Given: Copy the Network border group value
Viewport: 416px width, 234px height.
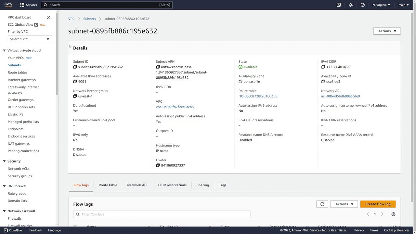Looking at the screenshot, I should tap(75, 96).
